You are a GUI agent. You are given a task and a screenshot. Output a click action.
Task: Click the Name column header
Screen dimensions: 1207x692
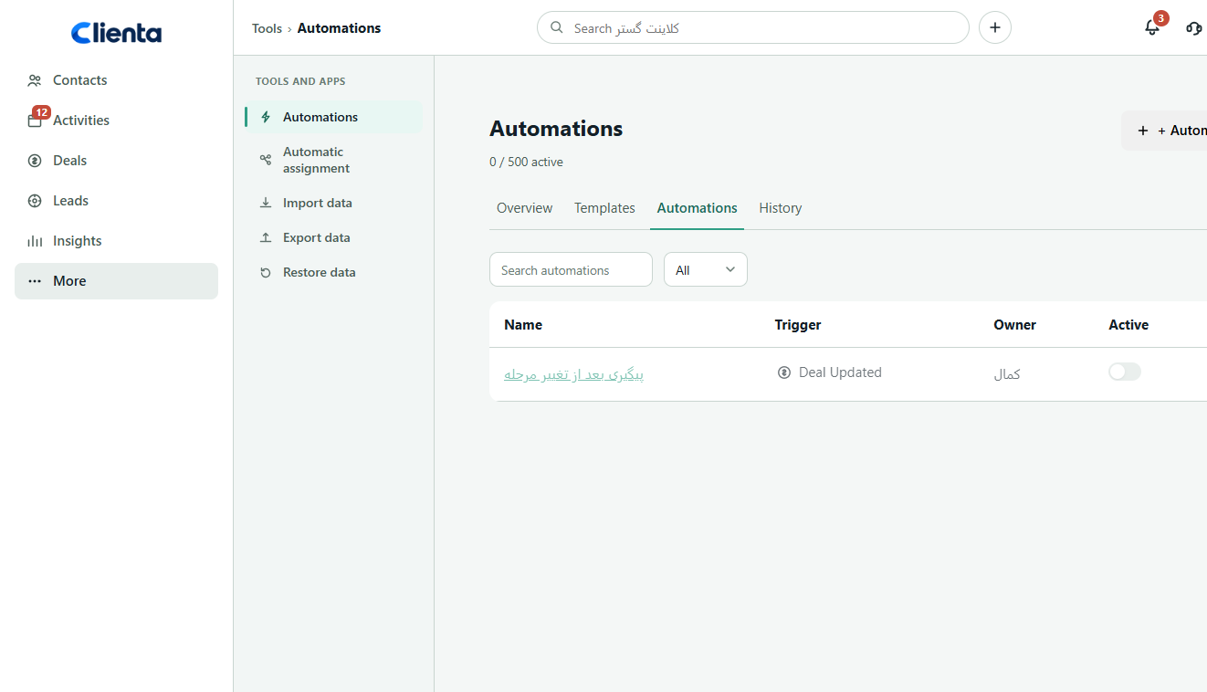point(523,325)
